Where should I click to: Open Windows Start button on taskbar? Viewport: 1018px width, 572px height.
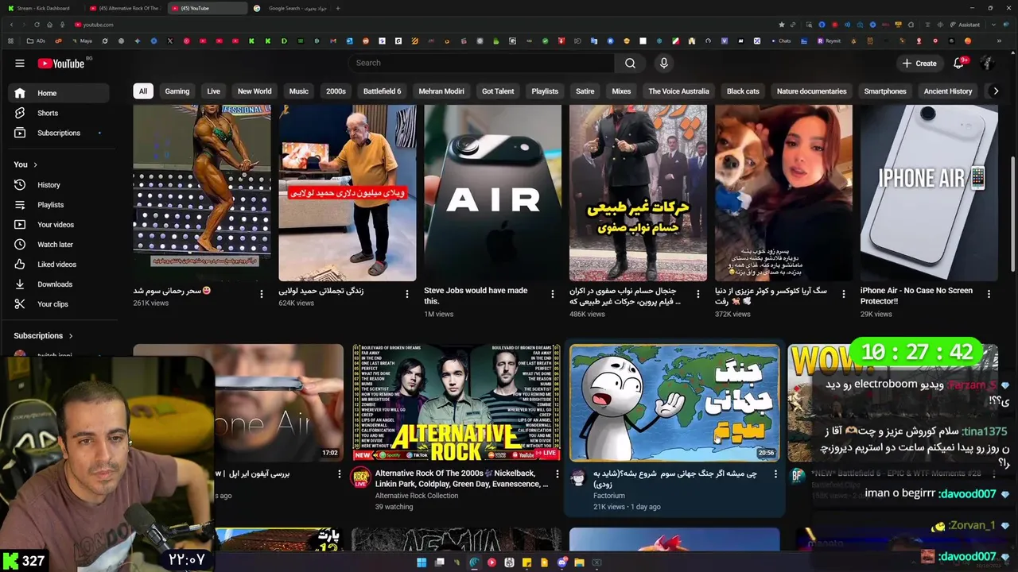422,562
